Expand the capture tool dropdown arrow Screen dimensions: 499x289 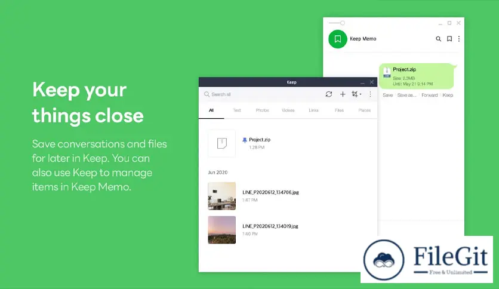click(x=361, y=94)
